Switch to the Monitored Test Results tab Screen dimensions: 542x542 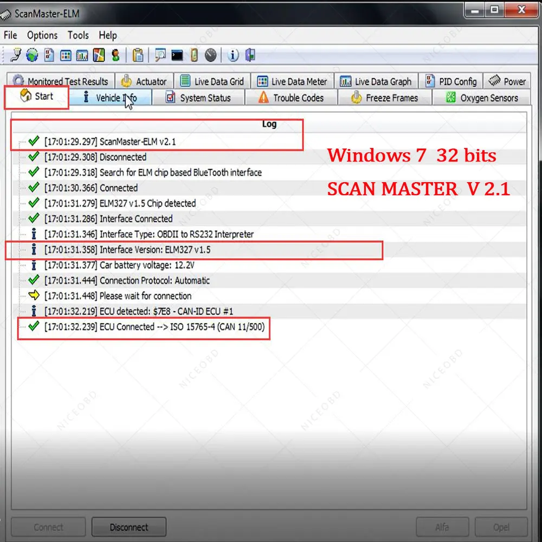pyautogui.click(x=61, y=81)
